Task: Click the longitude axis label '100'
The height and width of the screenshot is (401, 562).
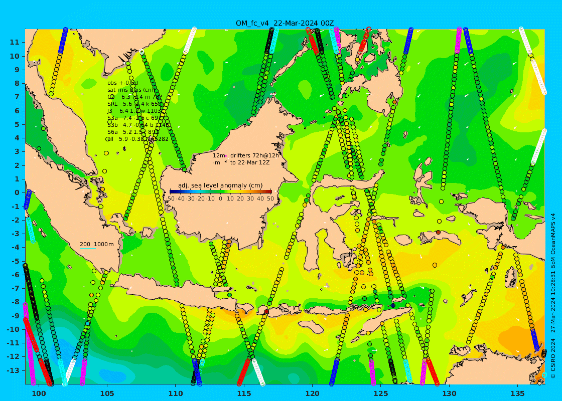Action: (x=39, y=393)
